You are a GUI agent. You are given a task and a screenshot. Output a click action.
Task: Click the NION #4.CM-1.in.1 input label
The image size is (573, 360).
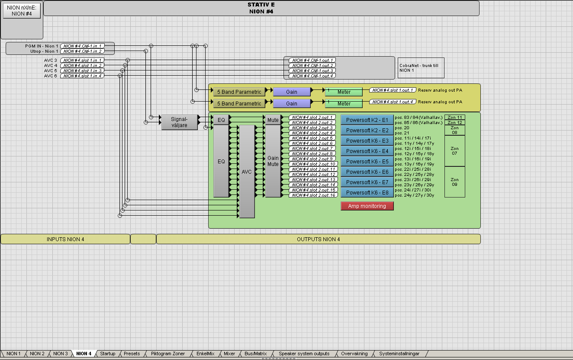(82, 46)
